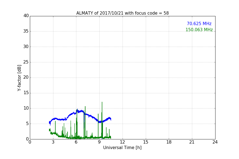Click the x-axis tick label '21'
239x159 pixels.
[x=192, y=142]
